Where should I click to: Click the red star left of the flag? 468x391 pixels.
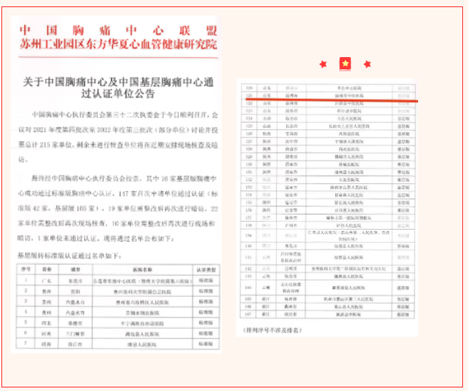pos(323,64)
